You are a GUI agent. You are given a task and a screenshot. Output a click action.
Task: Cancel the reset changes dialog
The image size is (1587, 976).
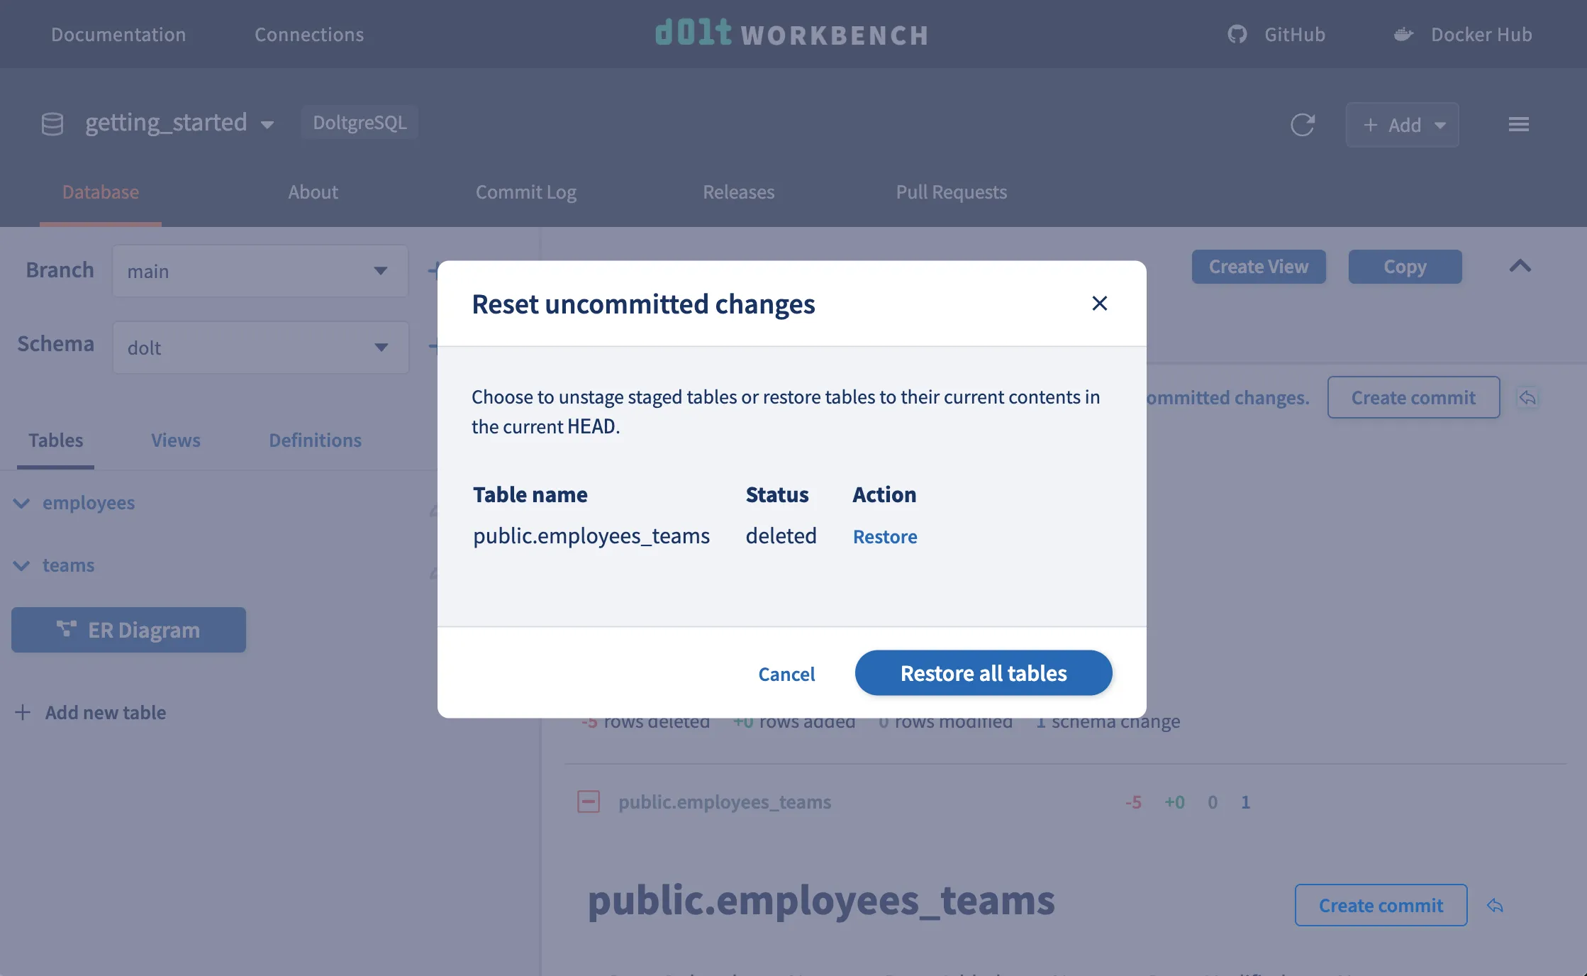(x=786, y=673)
